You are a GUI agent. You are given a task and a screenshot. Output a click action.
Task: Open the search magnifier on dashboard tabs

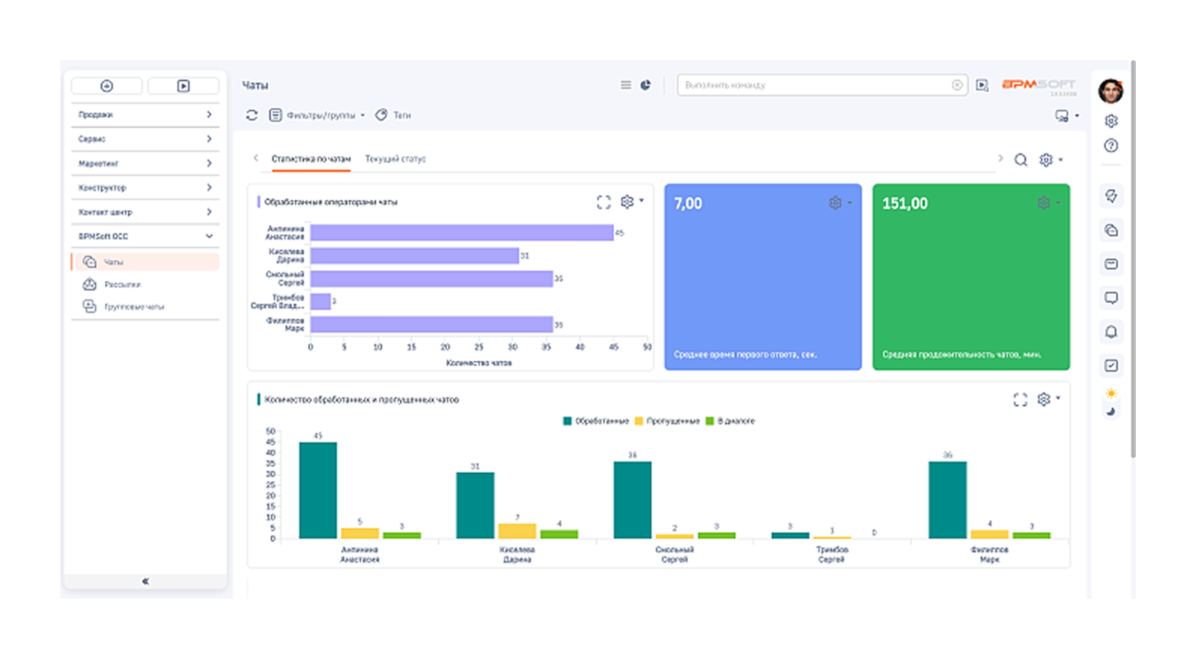pyautogui.click(x=1021, y=159)
